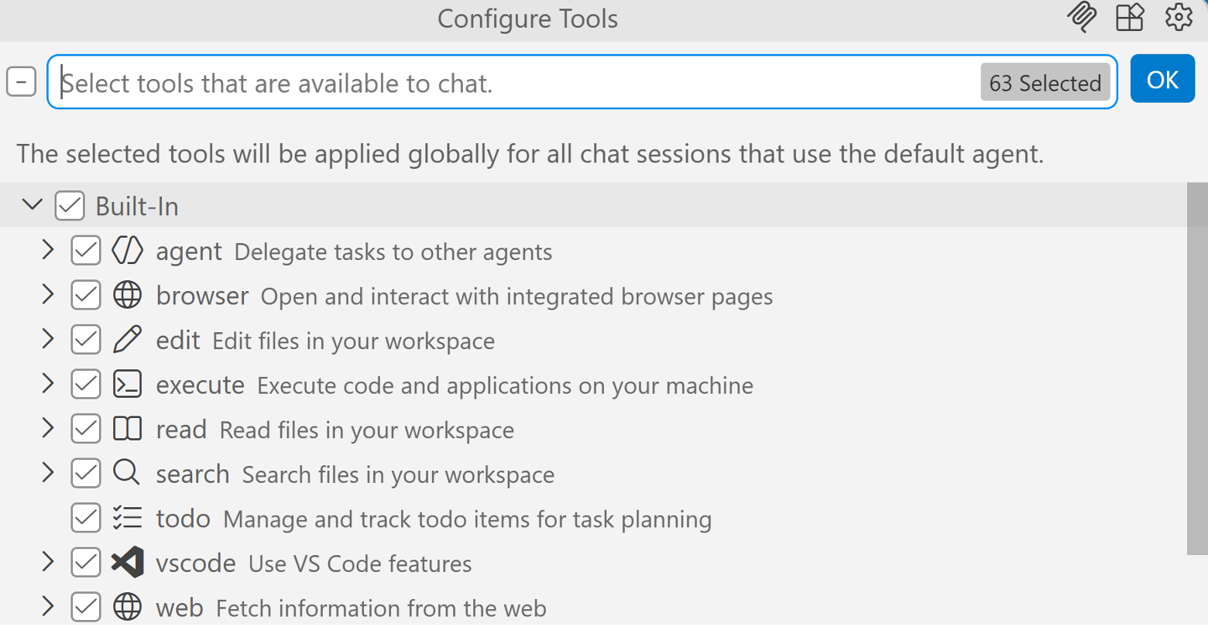Click the collapse-all minus button

[21, 81]
